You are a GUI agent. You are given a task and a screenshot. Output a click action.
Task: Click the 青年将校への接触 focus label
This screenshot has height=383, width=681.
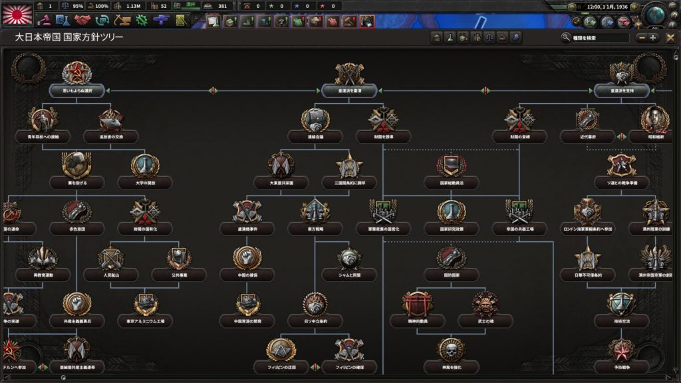(43, 137)
